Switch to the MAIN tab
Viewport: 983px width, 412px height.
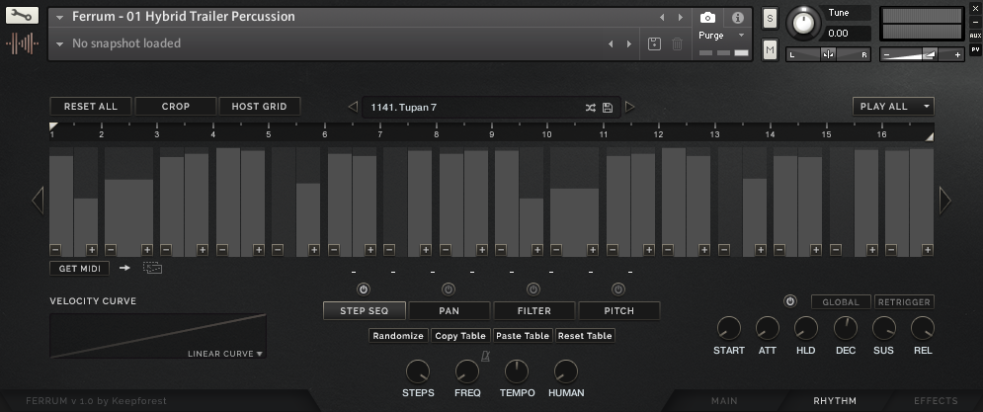click(x=724, y=401)
